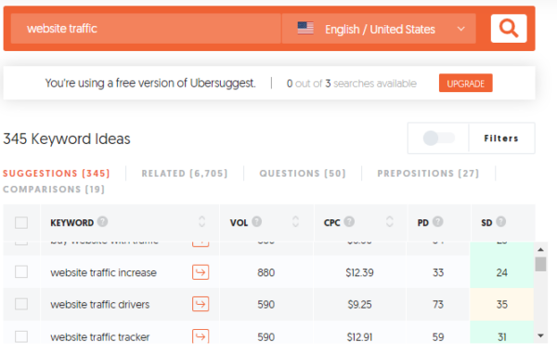Check the select-all box in table header
Screen dimensions: 557x355
(x=21, y=223)
